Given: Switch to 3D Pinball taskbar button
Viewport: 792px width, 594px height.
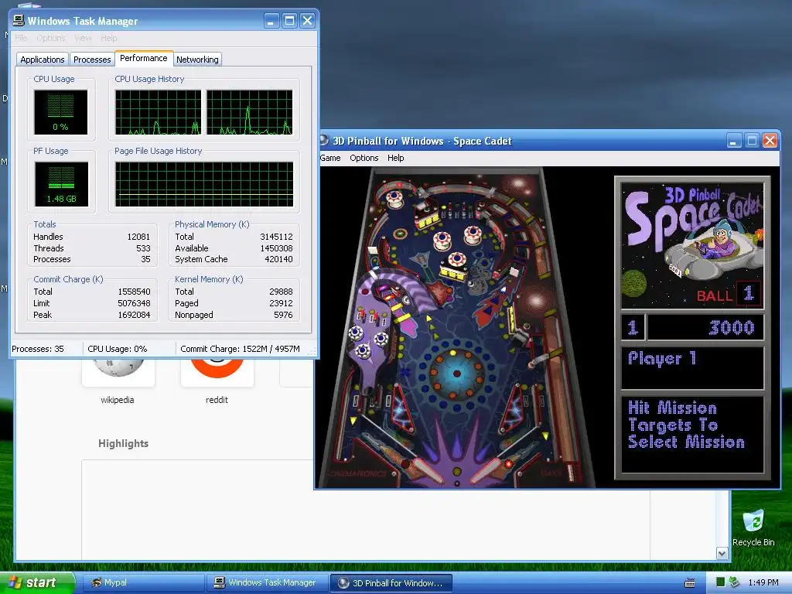Looking at the screenshot, I should tap(391, 583).
